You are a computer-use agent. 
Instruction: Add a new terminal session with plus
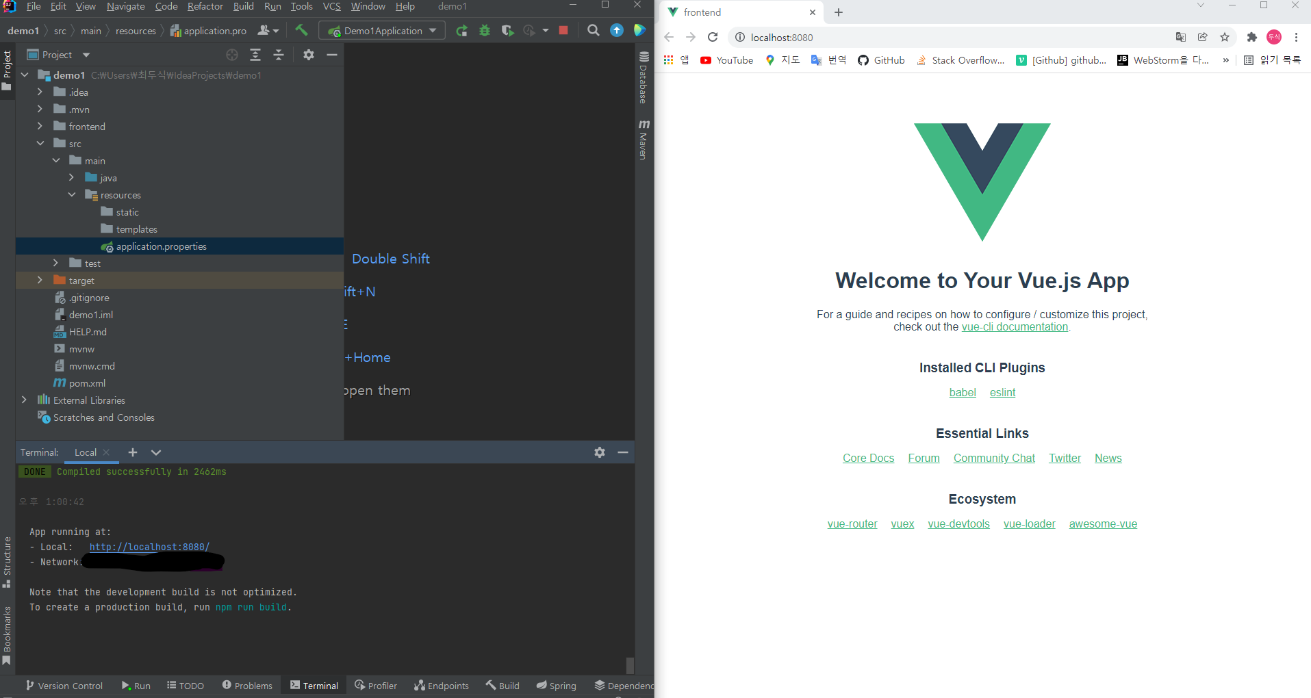pyautogui.click(x=133, y=452)
